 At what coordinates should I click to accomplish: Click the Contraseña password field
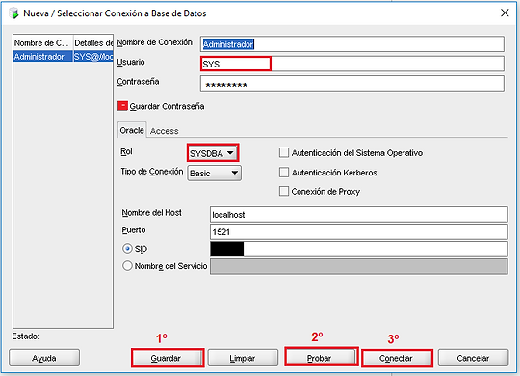click(x=352, y=83)
